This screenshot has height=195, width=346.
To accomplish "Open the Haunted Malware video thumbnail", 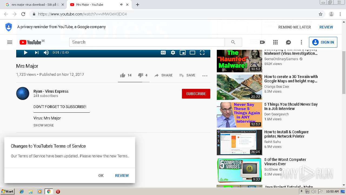I will point(239,61).
